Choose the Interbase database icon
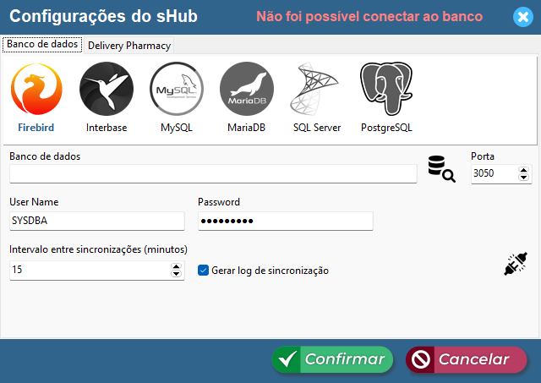The width and height of the screenshot is (541, 383). (107, 89)
